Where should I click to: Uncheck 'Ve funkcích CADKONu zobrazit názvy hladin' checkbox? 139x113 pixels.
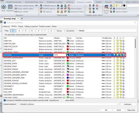[x=4, y=100]
